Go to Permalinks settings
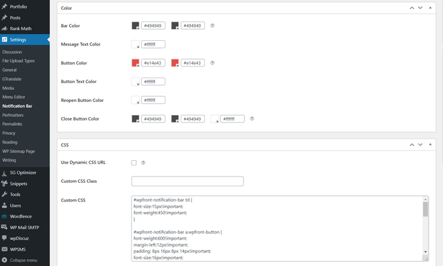This screenshot has height=266, width=443. [12, 124]
